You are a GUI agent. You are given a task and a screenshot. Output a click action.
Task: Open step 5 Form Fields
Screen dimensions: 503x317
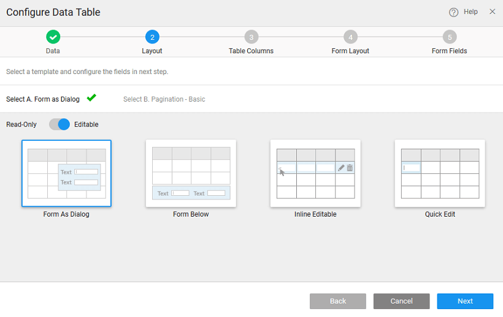pyautogui.click(x=449, y=37)
